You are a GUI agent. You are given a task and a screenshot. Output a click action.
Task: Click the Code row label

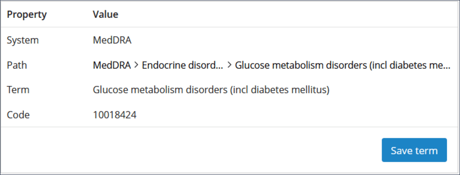pos(18,115)
